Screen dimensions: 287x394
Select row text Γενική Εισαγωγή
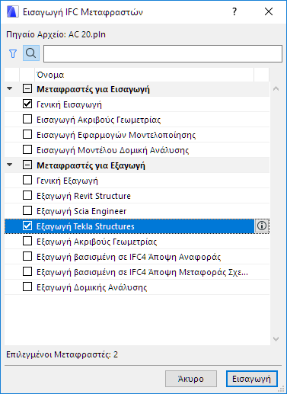(69, 104)
